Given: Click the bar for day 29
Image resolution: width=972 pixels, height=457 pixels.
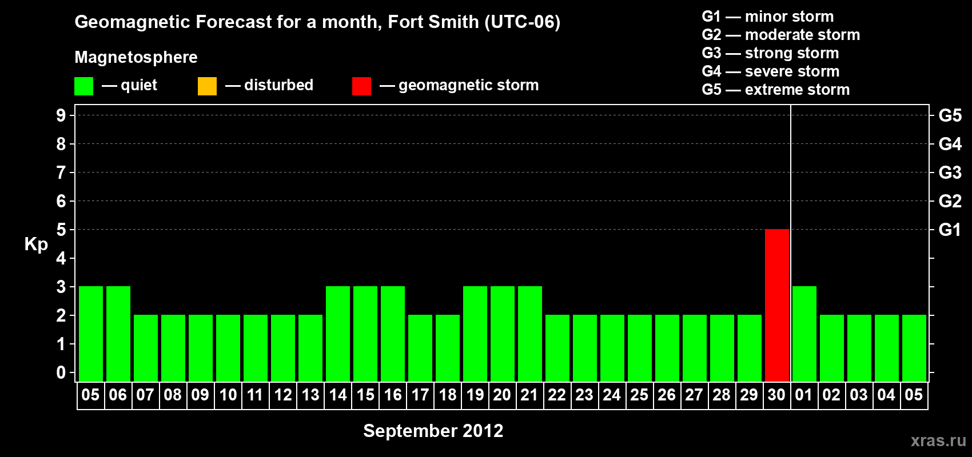Looking at the screenshot, I should 750,348.
